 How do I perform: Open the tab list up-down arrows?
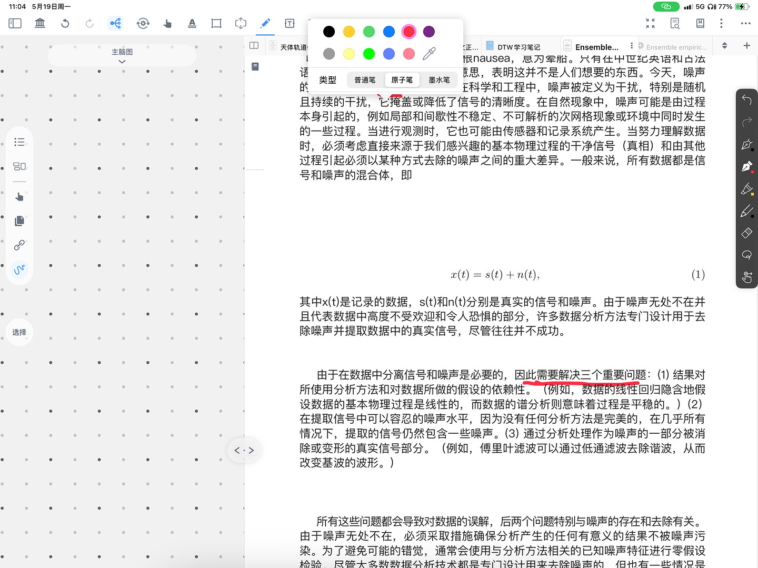(x=724, y=46)
